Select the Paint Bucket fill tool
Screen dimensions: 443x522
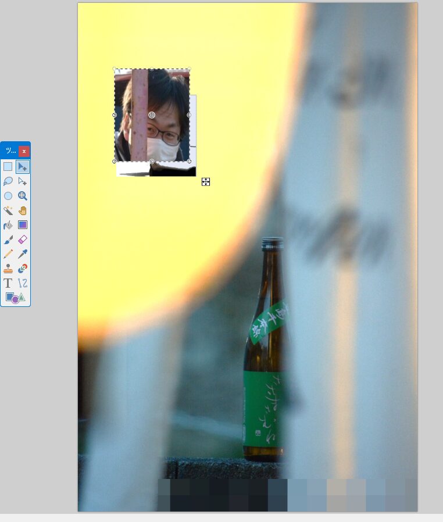pyautogui.click(x=8, y=225)
